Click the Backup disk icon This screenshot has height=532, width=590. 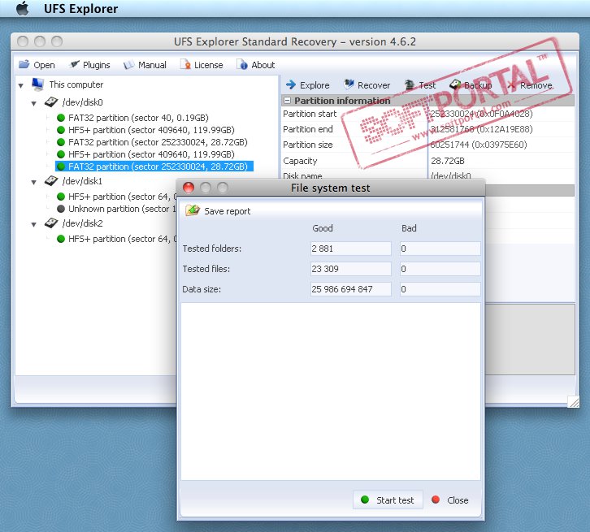455,84
